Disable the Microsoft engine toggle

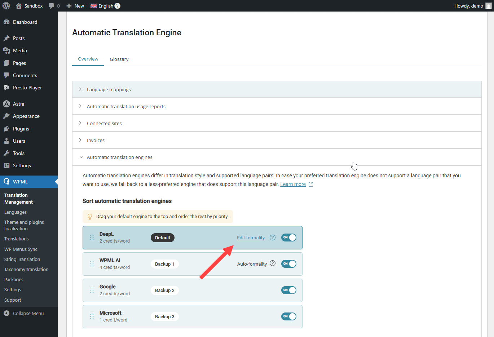(289, 316)
